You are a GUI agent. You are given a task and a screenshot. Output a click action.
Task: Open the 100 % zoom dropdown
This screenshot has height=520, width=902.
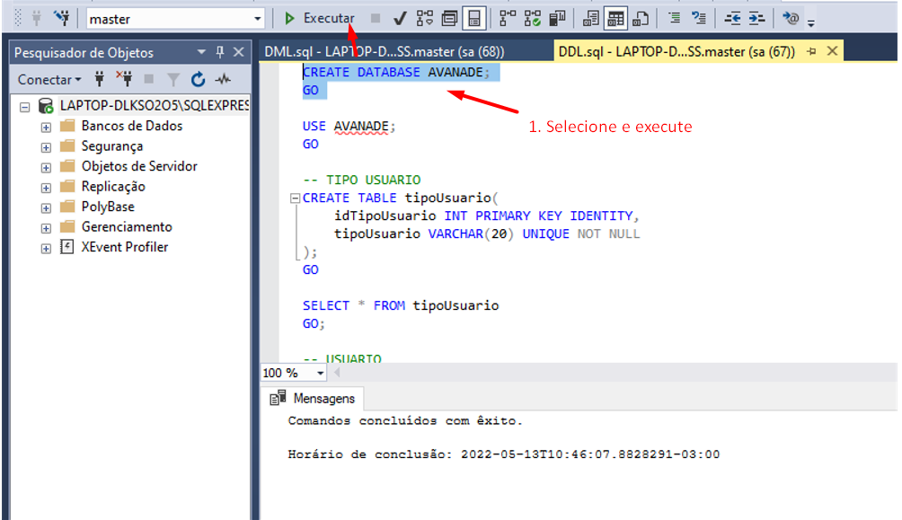(x=320, y=373)
